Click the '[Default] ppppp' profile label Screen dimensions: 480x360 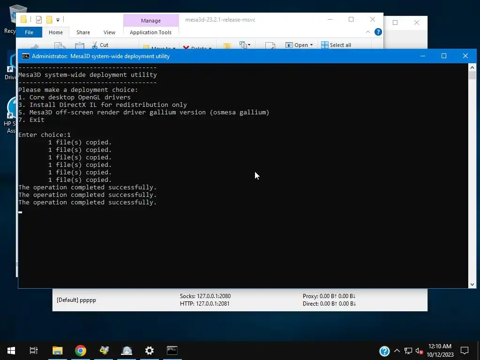pos(76,300)
